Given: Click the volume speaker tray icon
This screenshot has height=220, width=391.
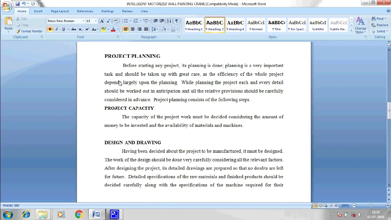Looking at the screenshot, I should [360, 215].
